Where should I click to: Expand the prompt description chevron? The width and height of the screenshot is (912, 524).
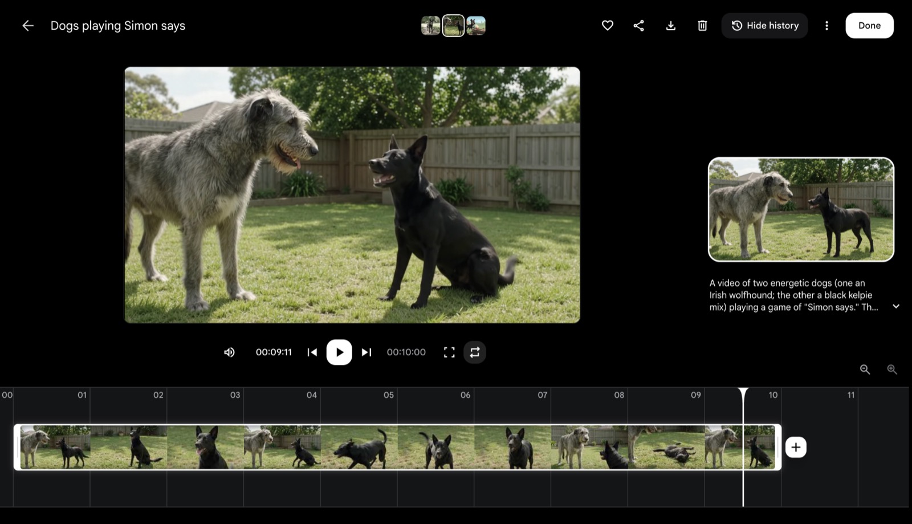click(896, 307)
